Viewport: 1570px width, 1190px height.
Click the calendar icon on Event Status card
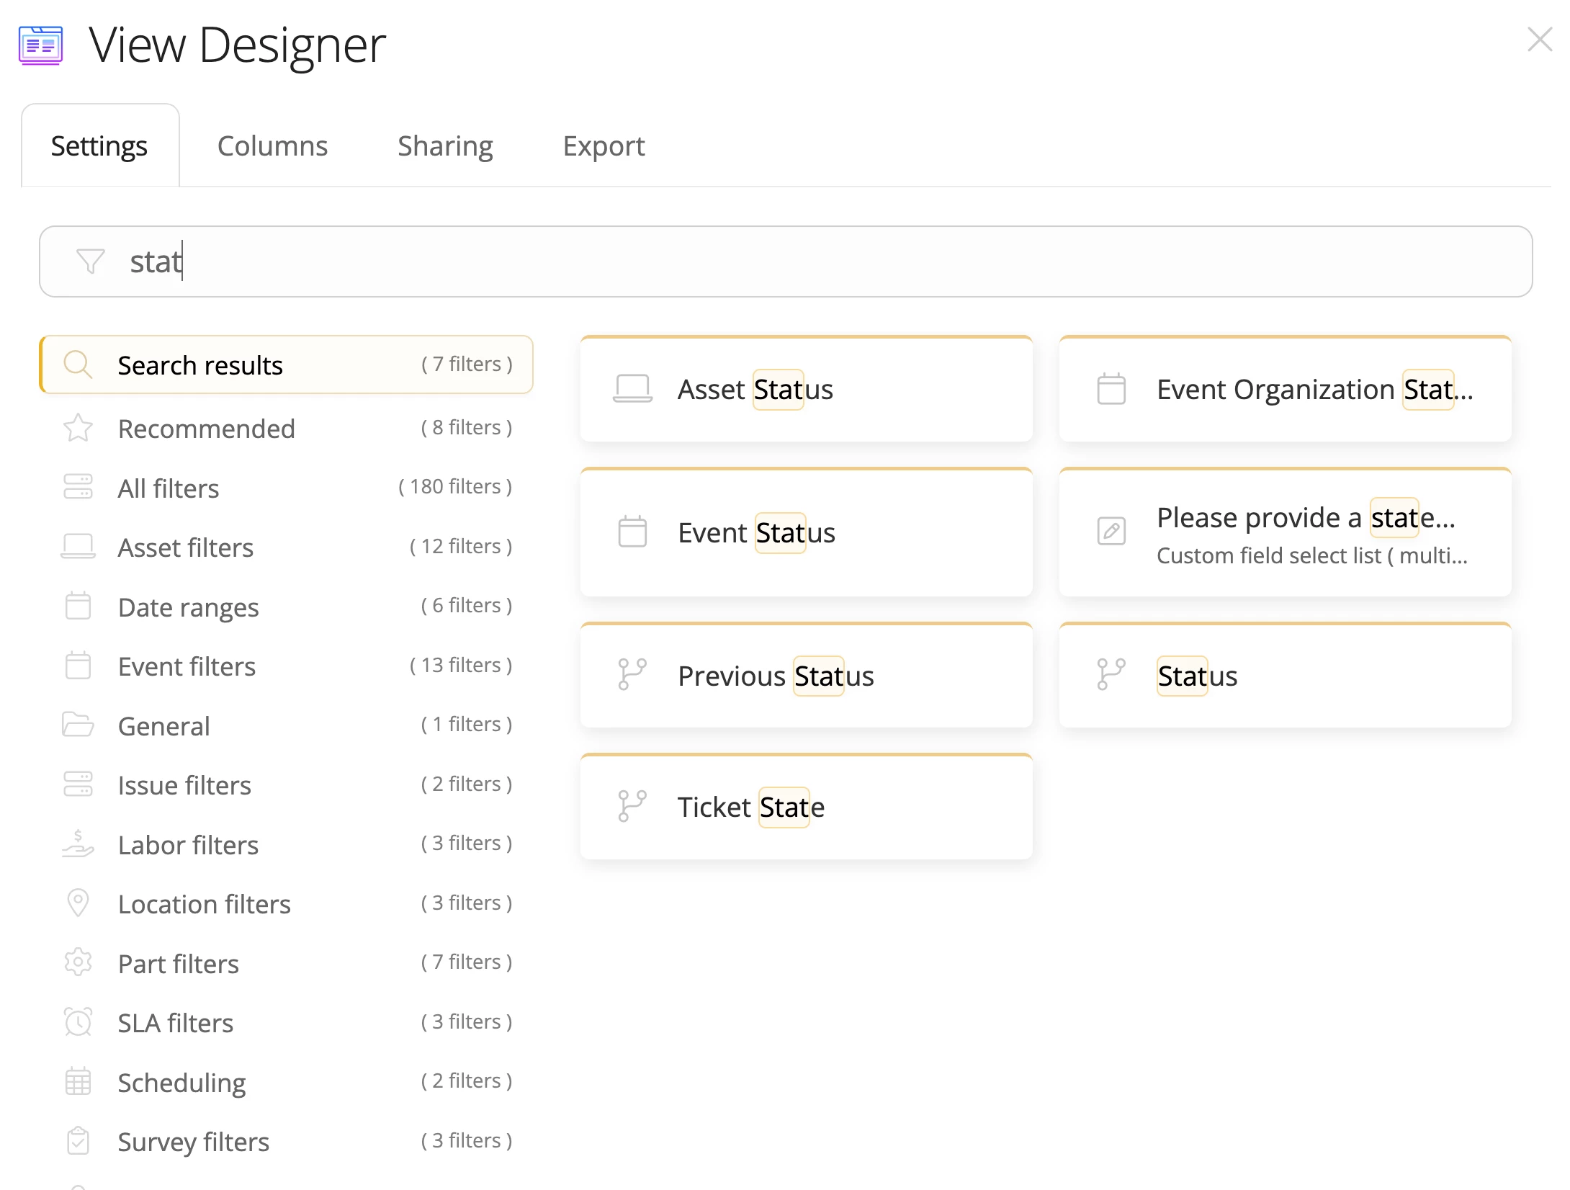tap(632, 532)
